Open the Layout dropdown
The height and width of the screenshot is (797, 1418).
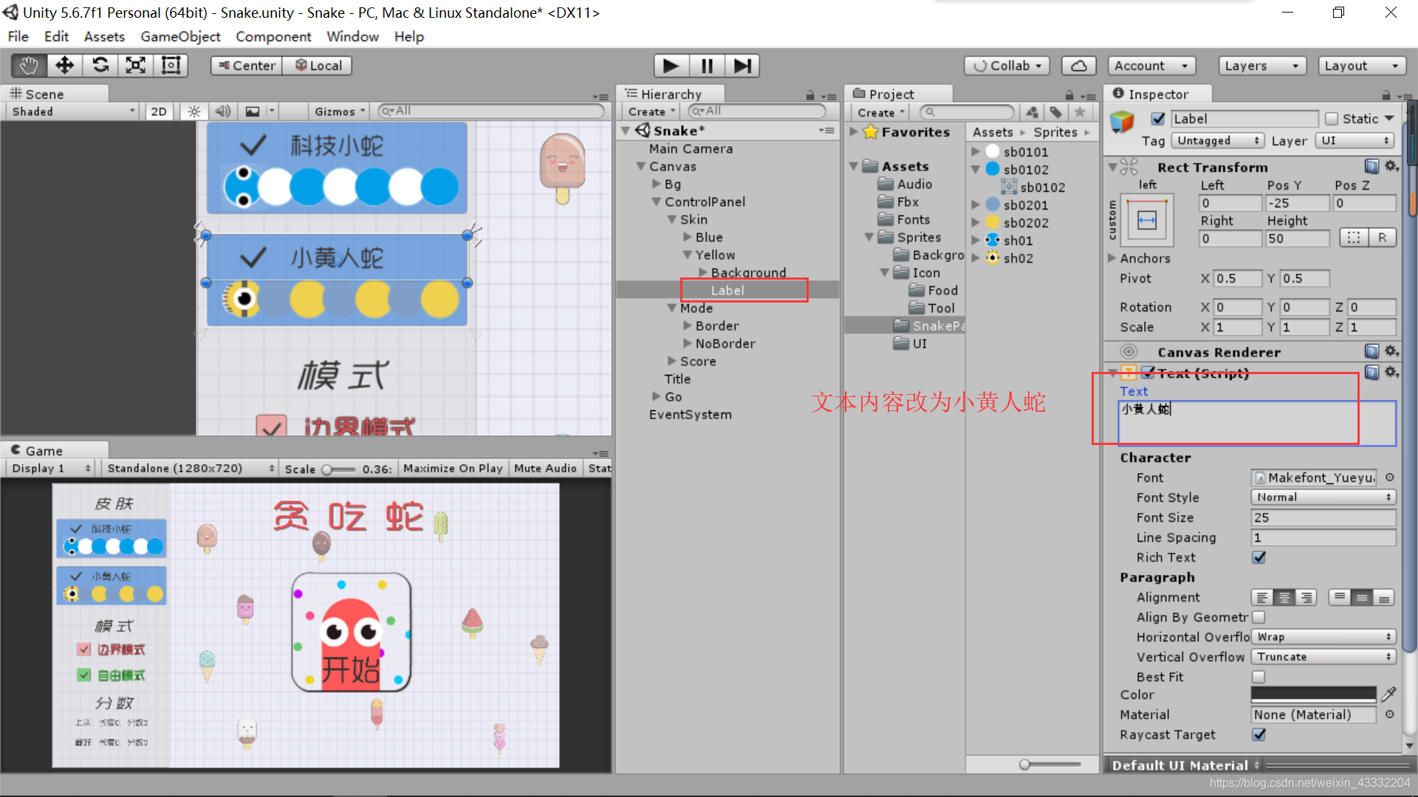tap(1363, 66)
